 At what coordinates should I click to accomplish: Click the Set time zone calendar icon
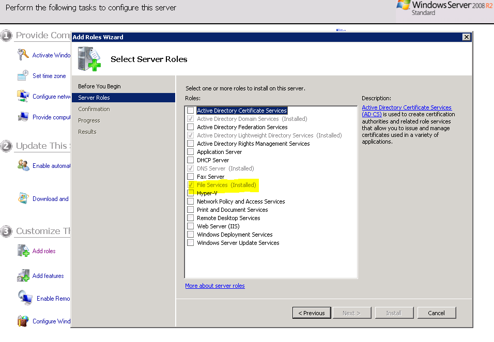pyautogui.click(x=23, y=76)
